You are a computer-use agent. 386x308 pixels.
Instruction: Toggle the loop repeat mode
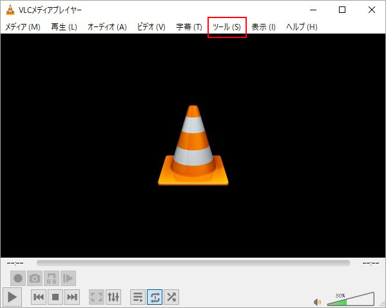pos(155,297)
